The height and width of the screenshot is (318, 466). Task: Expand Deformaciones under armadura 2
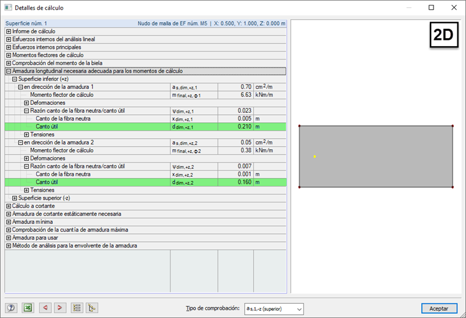tap(26, 158)
